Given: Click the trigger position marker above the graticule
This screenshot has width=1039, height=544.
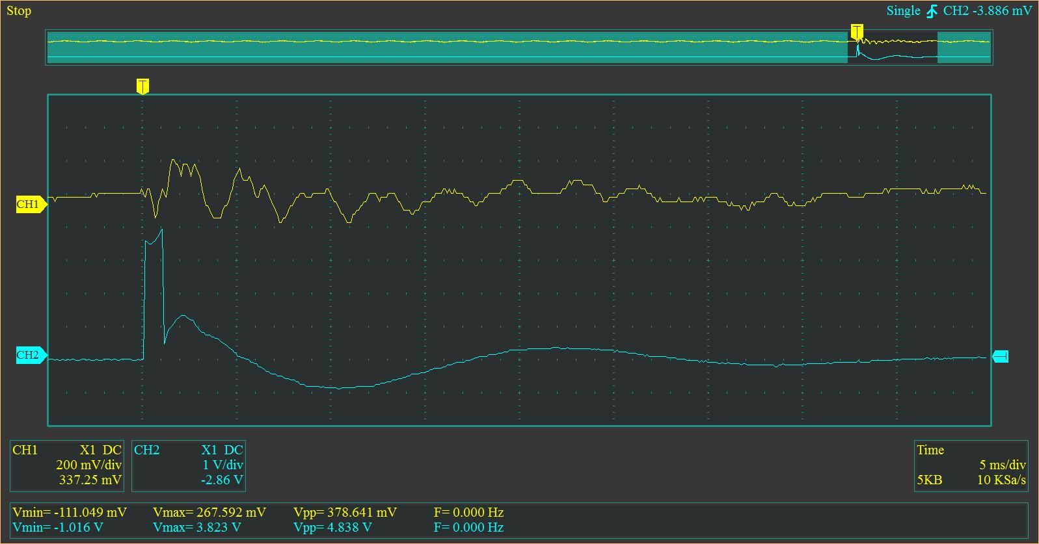Looking at the screenshot, I should (142, 86).
